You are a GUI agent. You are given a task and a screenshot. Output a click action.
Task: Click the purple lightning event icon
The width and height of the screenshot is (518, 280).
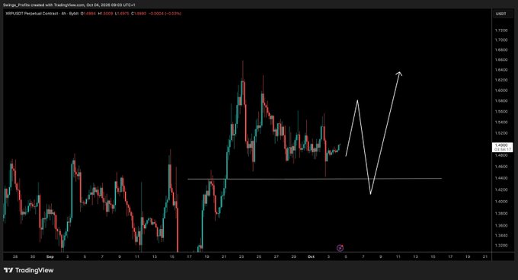coord(340,248)
